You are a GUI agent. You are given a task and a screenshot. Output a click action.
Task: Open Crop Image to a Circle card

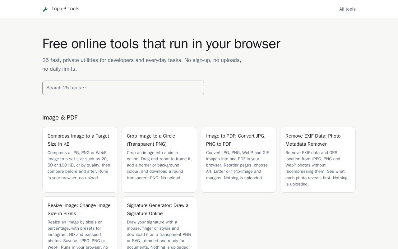159,160
